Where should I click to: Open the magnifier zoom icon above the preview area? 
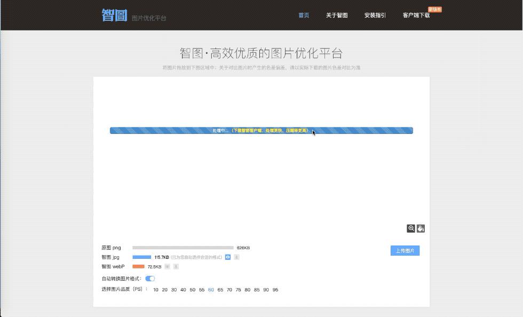(411, 228)
